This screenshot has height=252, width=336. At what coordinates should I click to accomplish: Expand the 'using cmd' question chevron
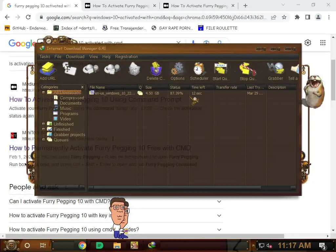(x=219, y=229)
